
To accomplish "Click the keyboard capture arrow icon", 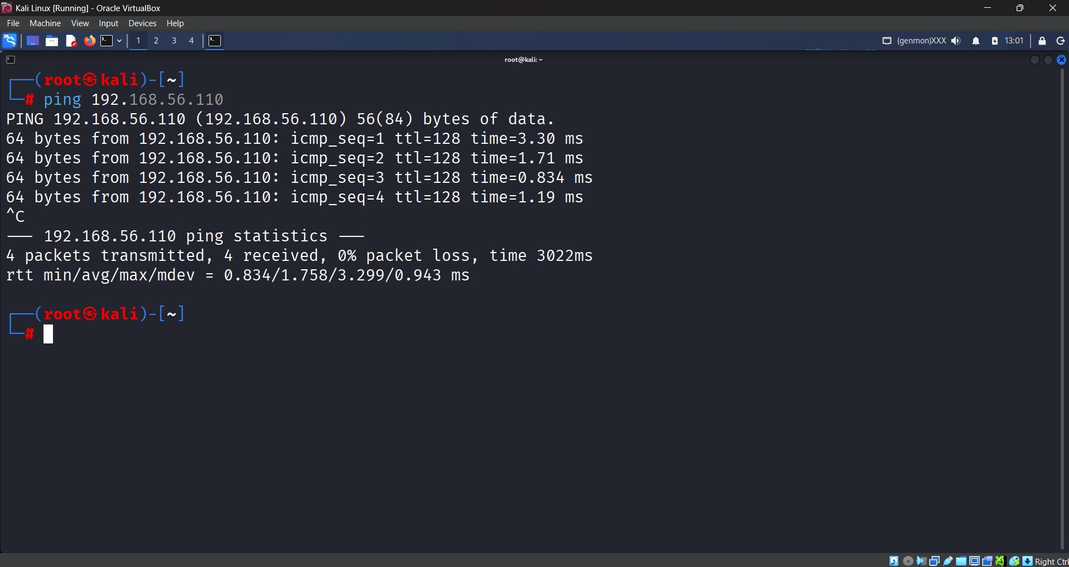I will tap(1027, 561).
